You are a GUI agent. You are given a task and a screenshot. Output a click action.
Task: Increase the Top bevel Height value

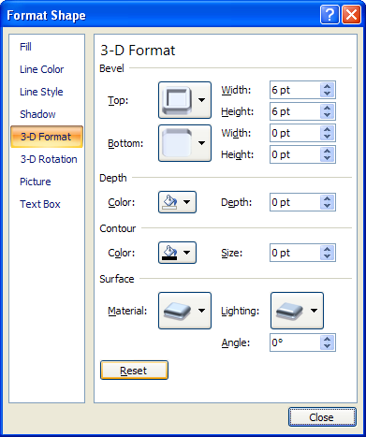(327, 108)
